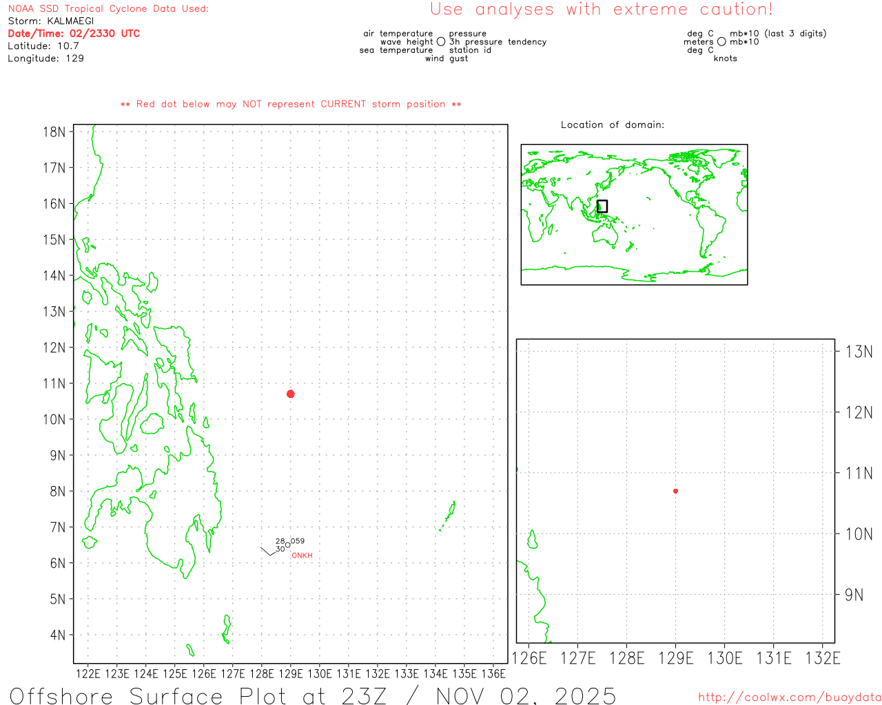
Task: Click the red dot disclaimer note above map
Action: coord(291,105)
